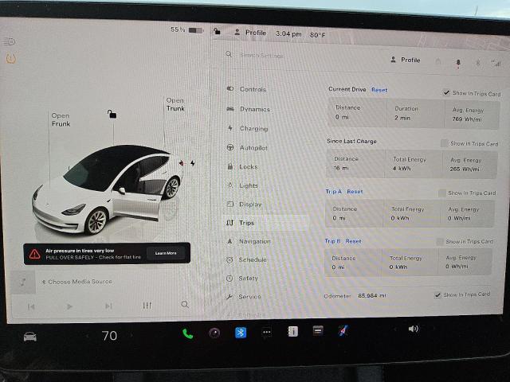510x382 pixels.
Task: Skip to previous media track
Action: (31, 306)
